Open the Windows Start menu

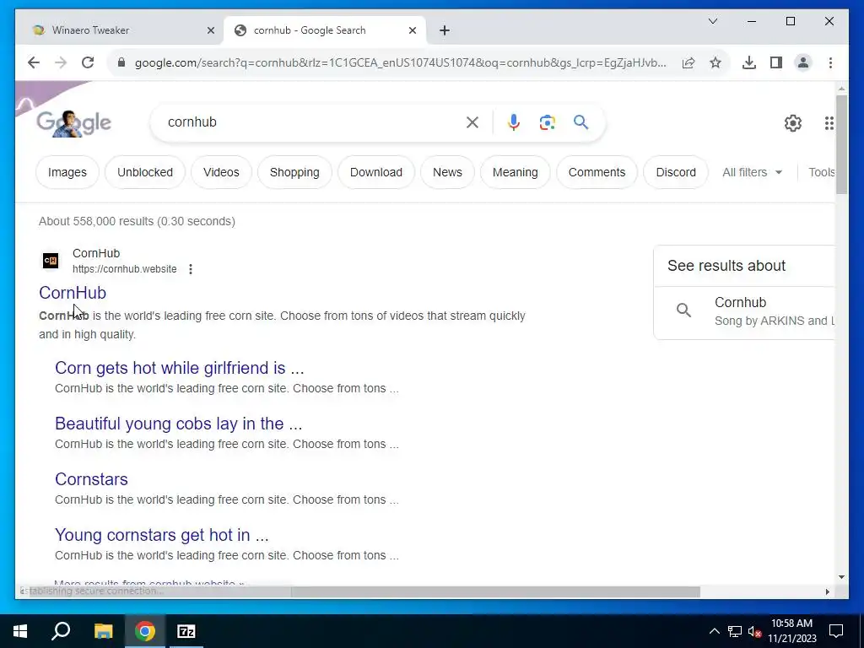(20, 631)
